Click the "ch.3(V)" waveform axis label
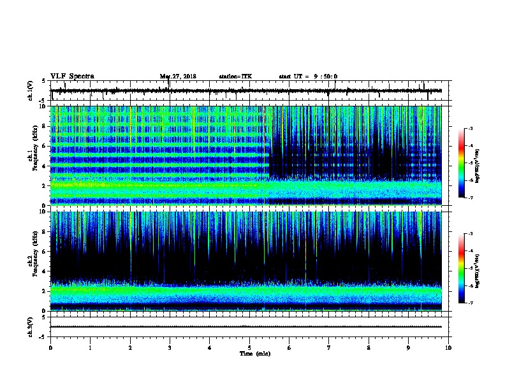Viewport: 505px width, 390px height. click(31, 328)
